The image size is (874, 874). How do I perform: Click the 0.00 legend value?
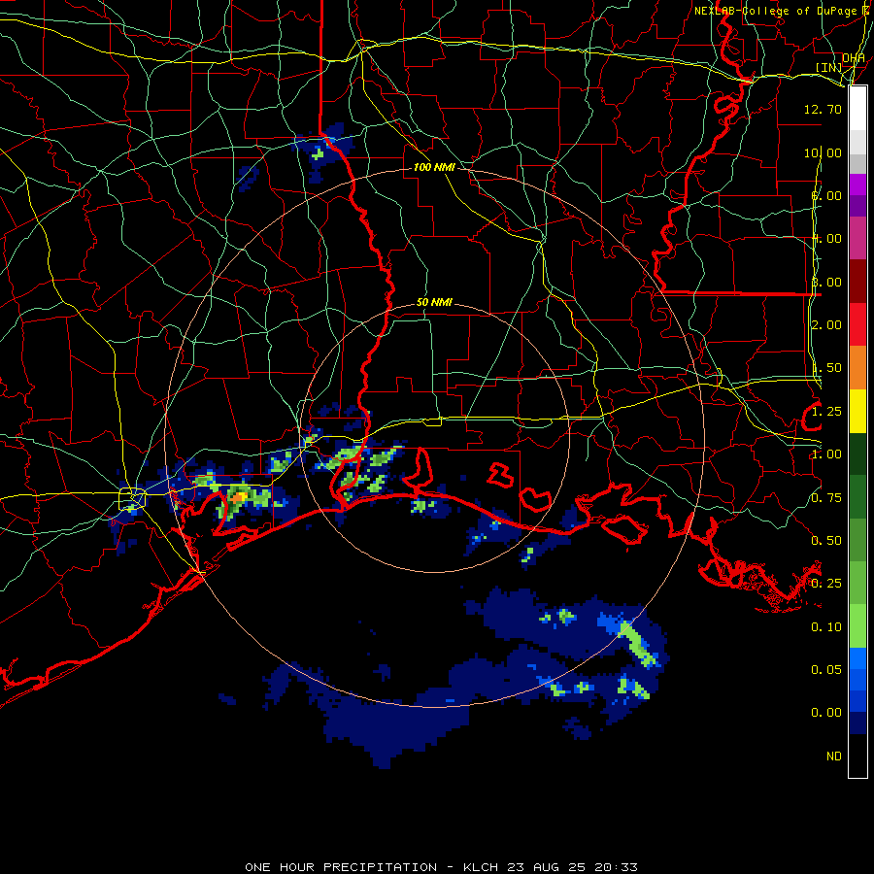826,713
